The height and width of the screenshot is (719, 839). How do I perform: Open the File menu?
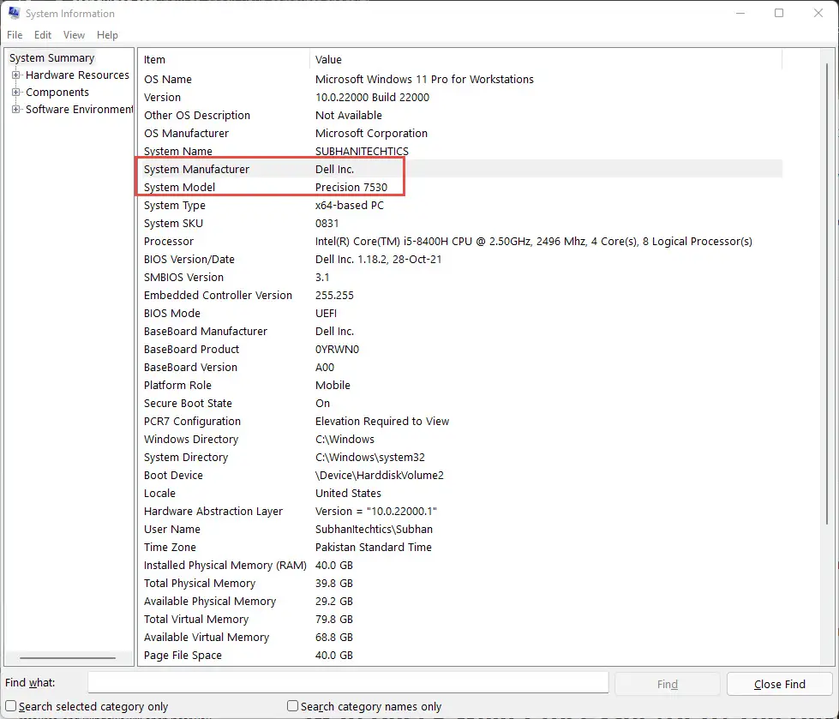(15, 35)
